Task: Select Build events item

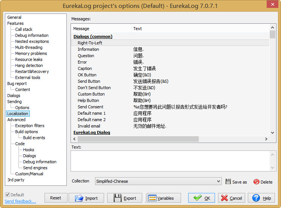Action: click(x=34, y=138)
